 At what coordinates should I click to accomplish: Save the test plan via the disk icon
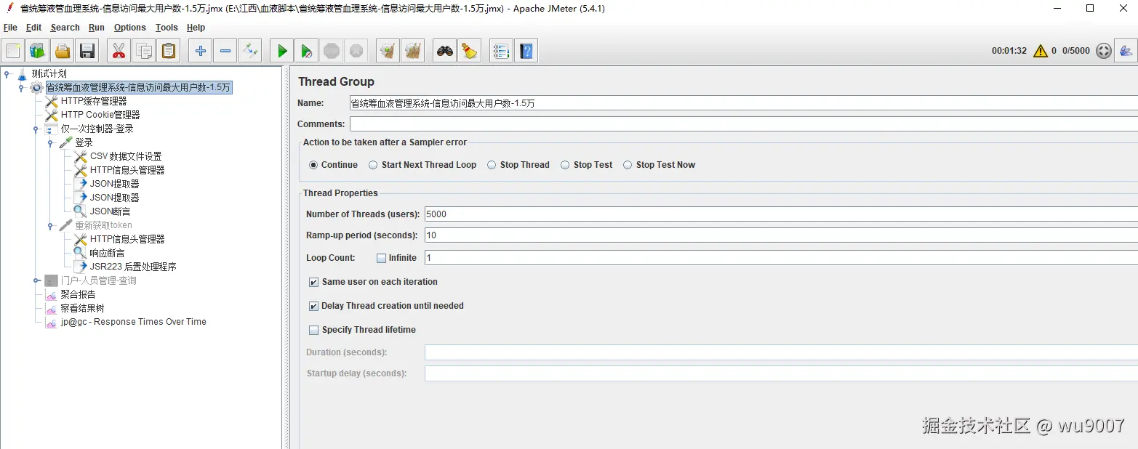coord(87,50)
